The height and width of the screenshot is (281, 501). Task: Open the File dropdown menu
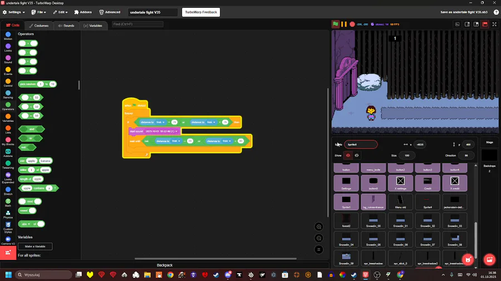tap(38, 12)
